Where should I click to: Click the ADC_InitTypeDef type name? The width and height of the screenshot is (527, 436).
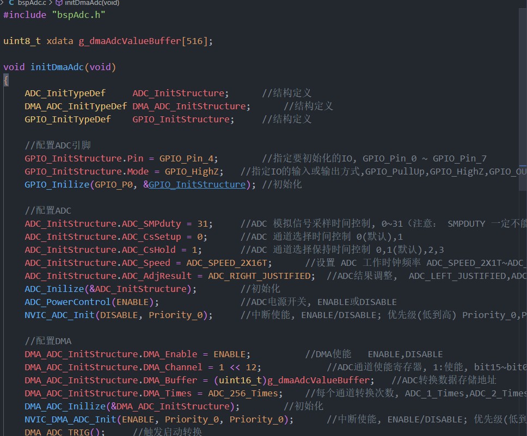(65, 94)
